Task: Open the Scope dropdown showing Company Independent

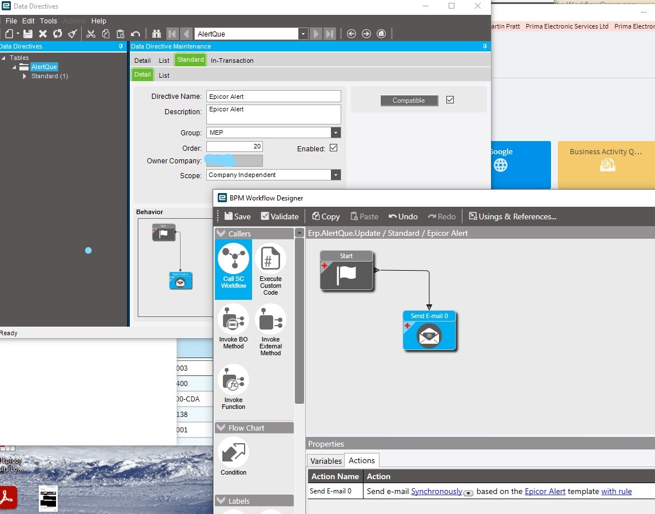Action: click(x=336, y=175)
